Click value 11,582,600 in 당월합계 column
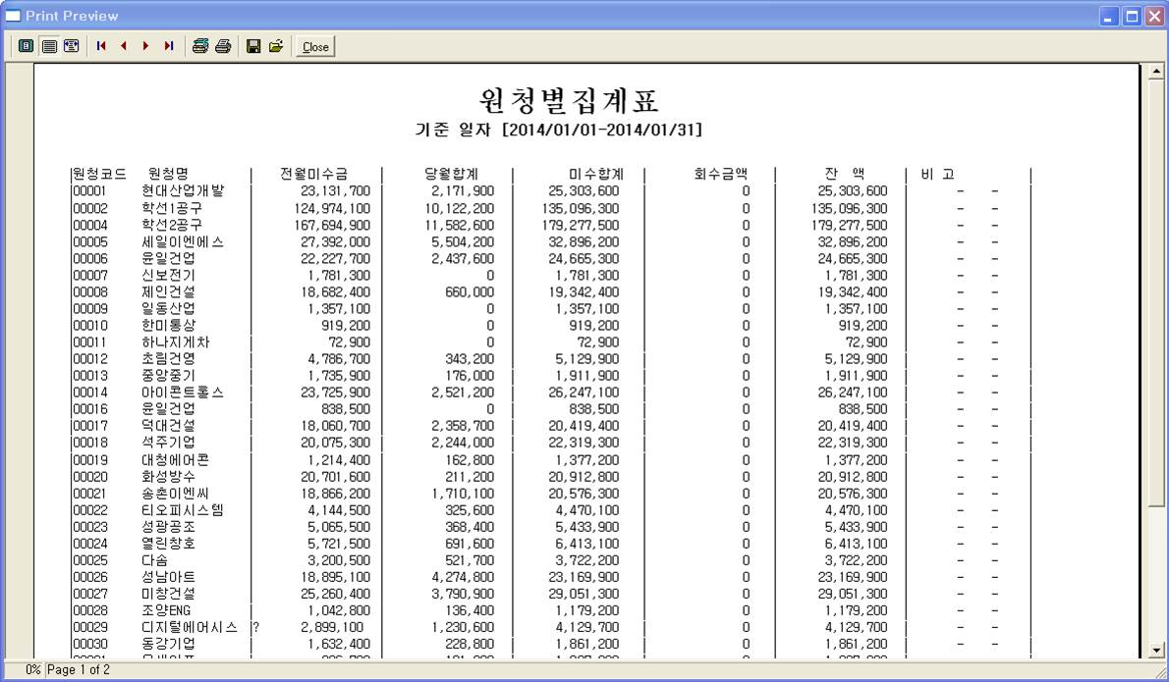The image size is (1169, 682). [x=460, y=225]
